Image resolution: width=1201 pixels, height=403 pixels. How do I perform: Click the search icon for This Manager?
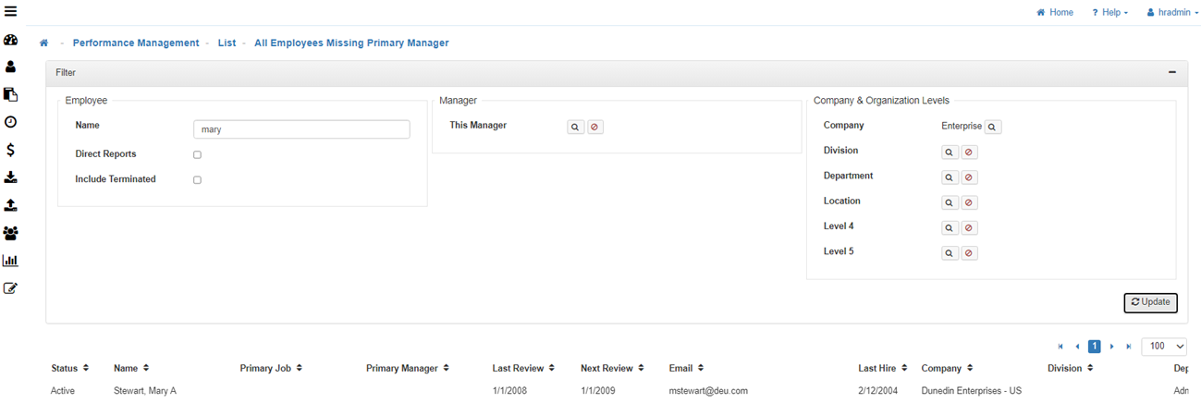[575, 127]
